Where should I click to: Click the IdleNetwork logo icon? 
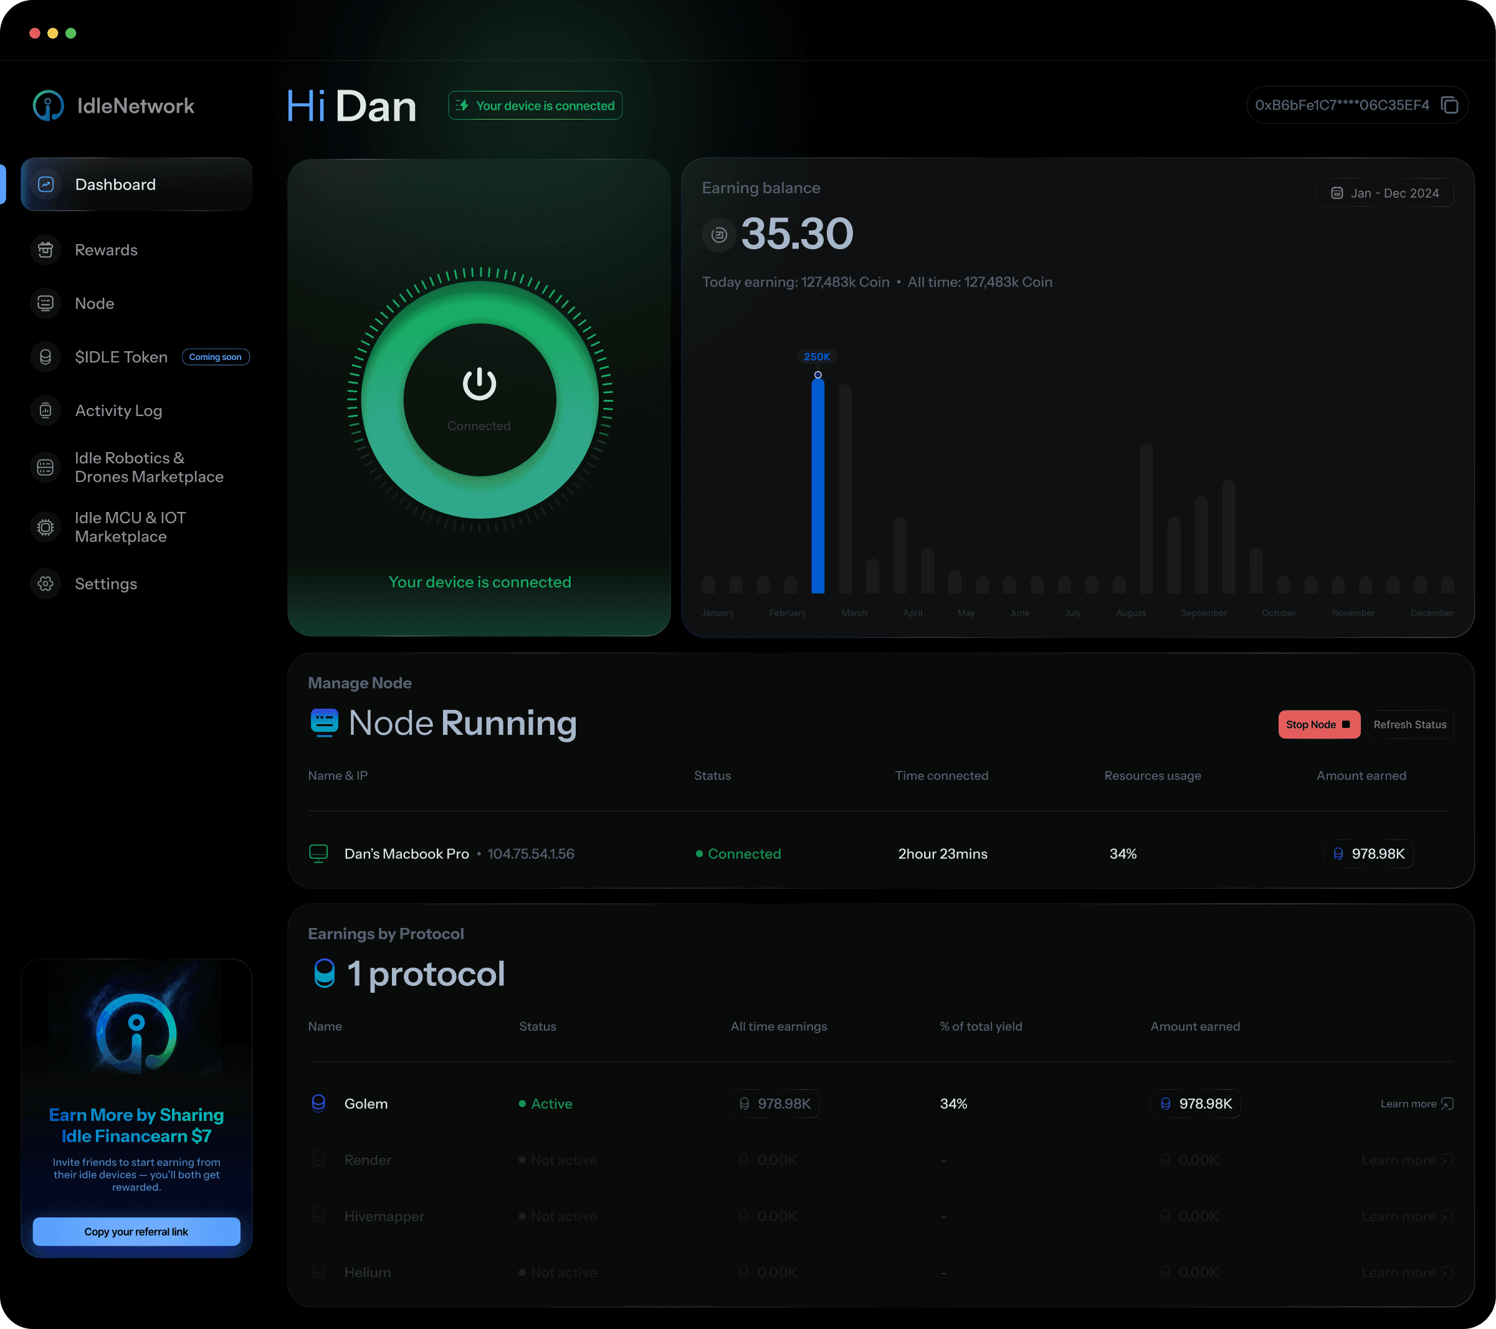49,106
